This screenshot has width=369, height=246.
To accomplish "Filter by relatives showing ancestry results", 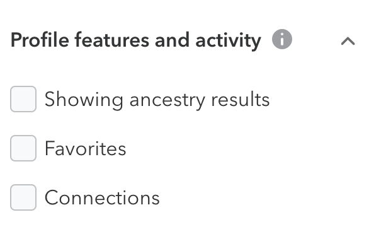I will 23,99.
